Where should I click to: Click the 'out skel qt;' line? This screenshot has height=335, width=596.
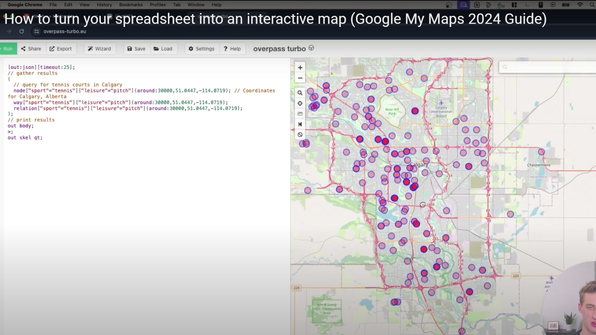pyautogui.click(x=25, y=138)
